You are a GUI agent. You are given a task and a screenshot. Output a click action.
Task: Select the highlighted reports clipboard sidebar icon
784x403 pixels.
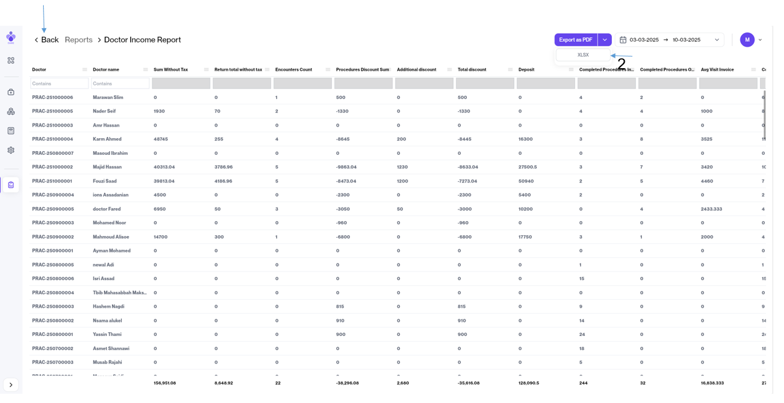pos(11,185)
